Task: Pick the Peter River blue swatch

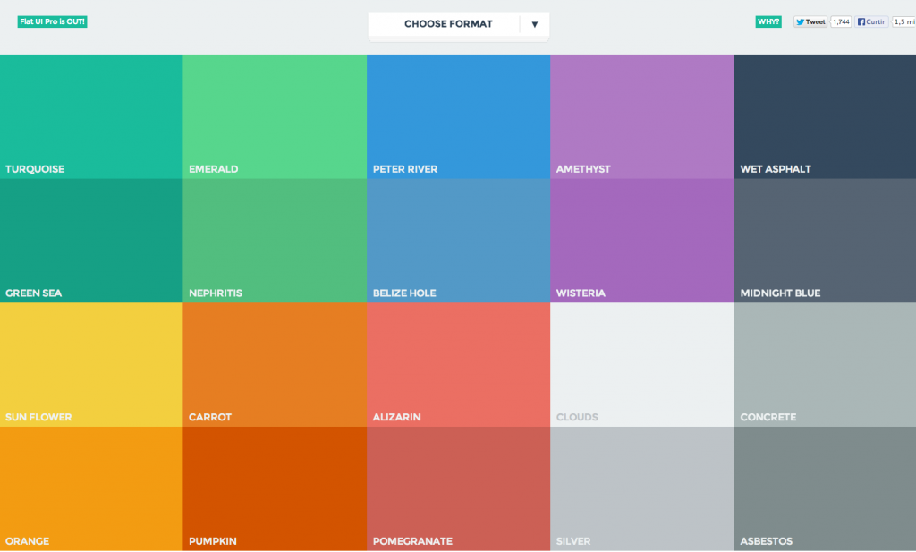Action: (x=458, y=116)
